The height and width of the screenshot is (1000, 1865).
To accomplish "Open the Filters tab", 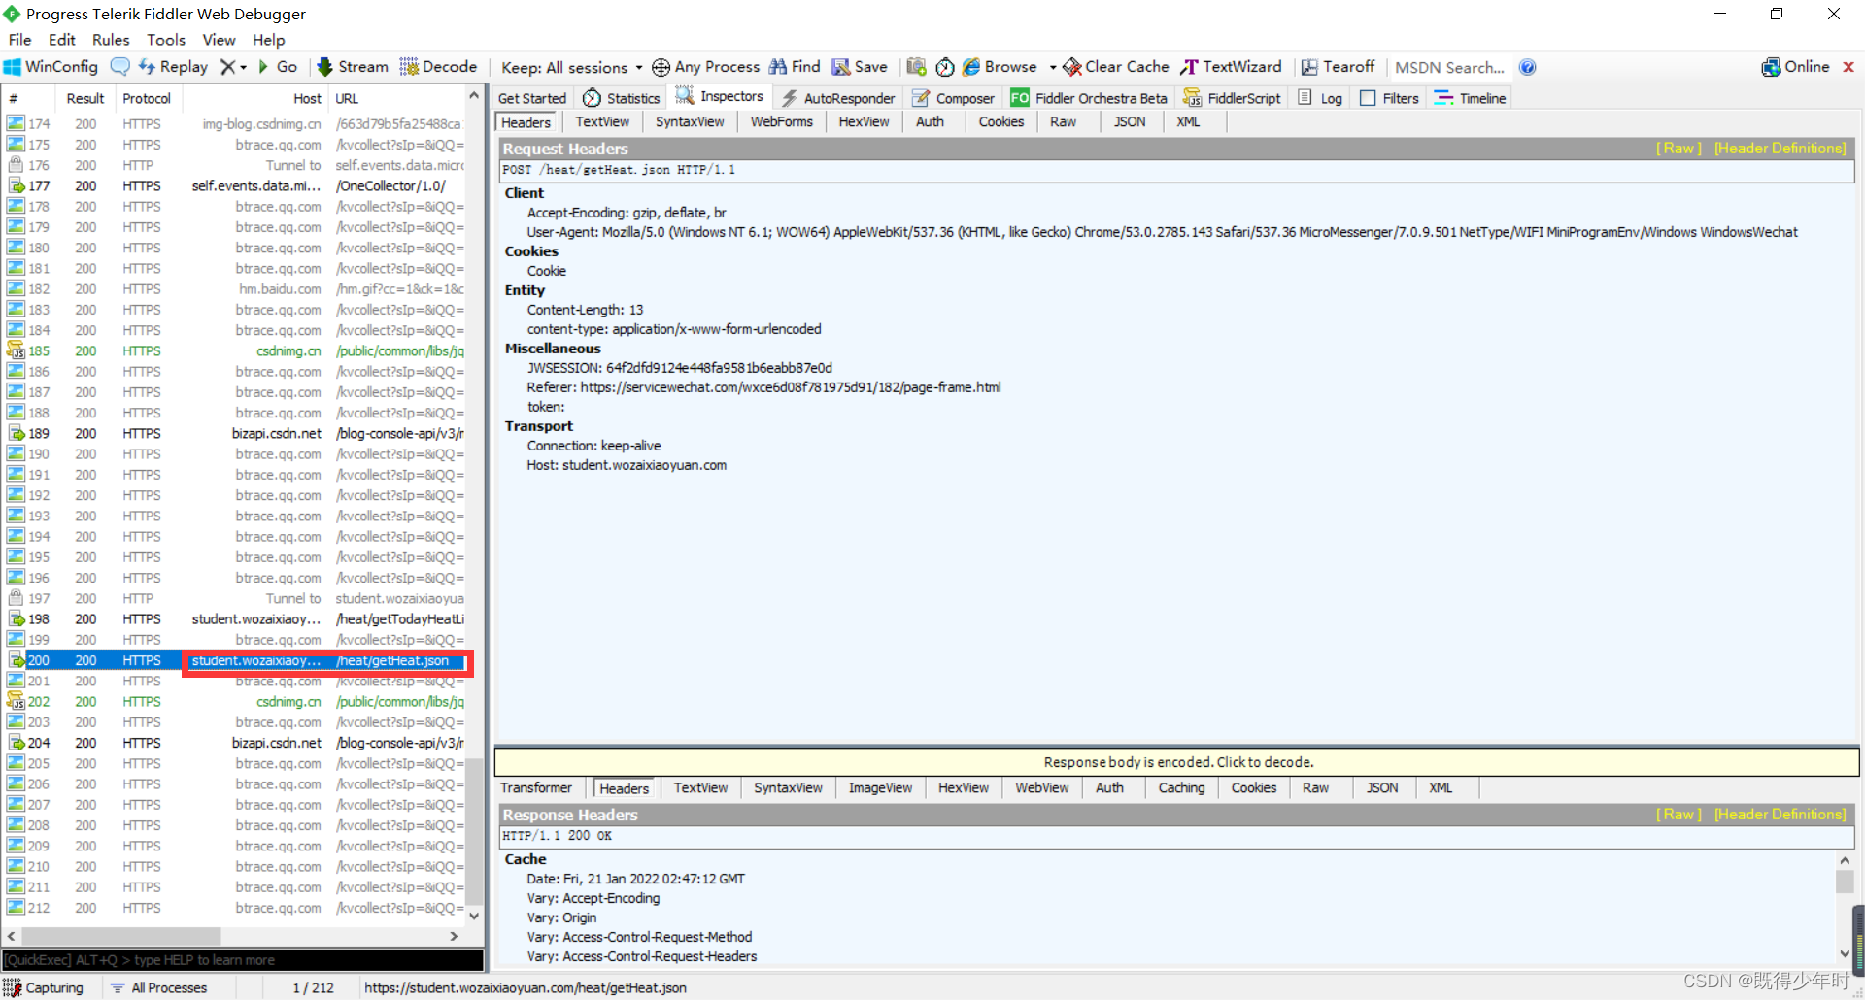I will pos(1390,98).
